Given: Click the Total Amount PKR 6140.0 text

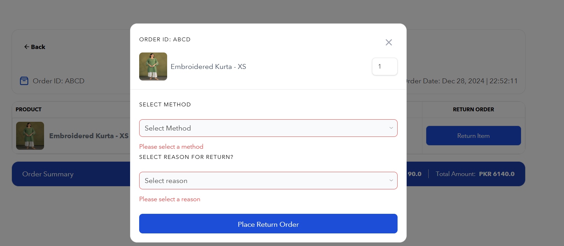Looking at the screenshot, I should click(x=475, y=174).
